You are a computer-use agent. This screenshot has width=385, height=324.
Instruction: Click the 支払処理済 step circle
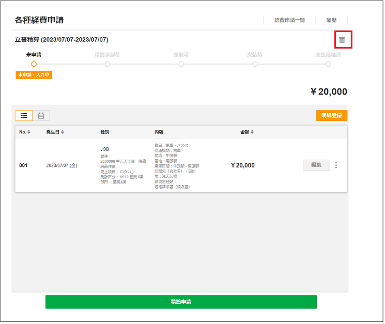tap(329, 65)
